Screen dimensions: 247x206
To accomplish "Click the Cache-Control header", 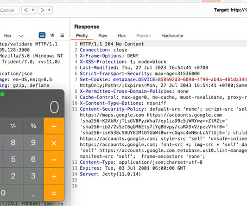I will click(98, 97).
